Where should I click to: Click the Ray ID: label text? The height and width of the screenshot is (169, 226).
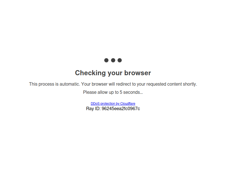pos(93,109)
